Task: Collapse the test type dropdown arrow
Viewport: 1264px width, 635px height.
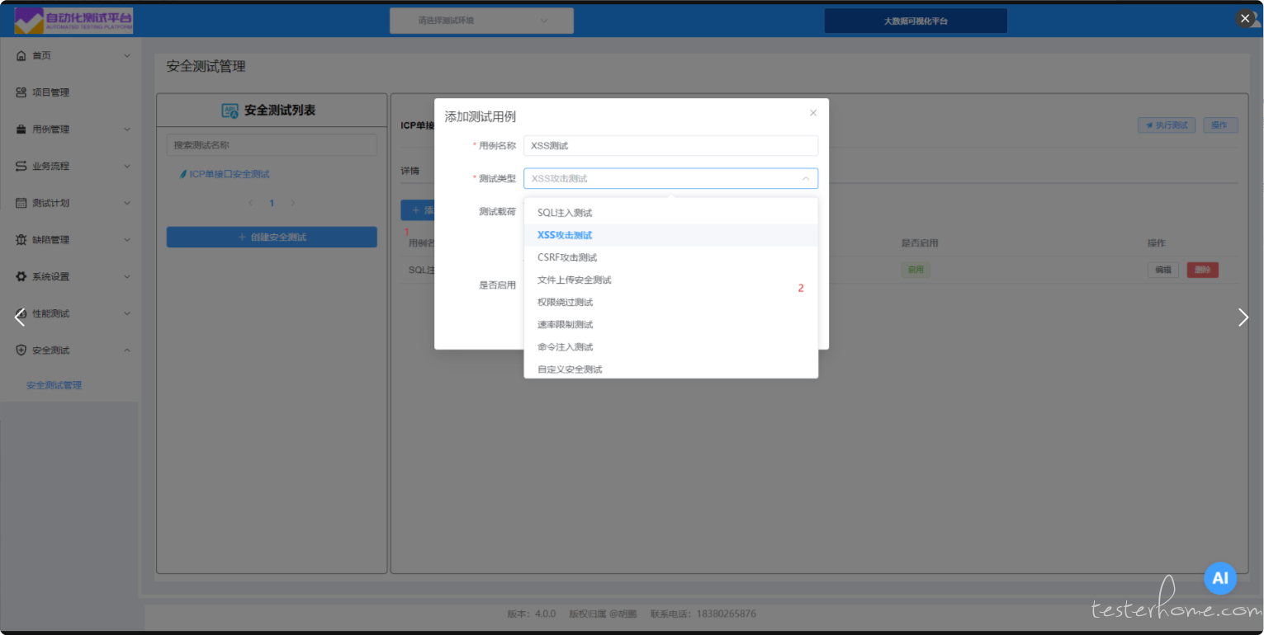Action: pyautogui.click(x=805, y=178)
